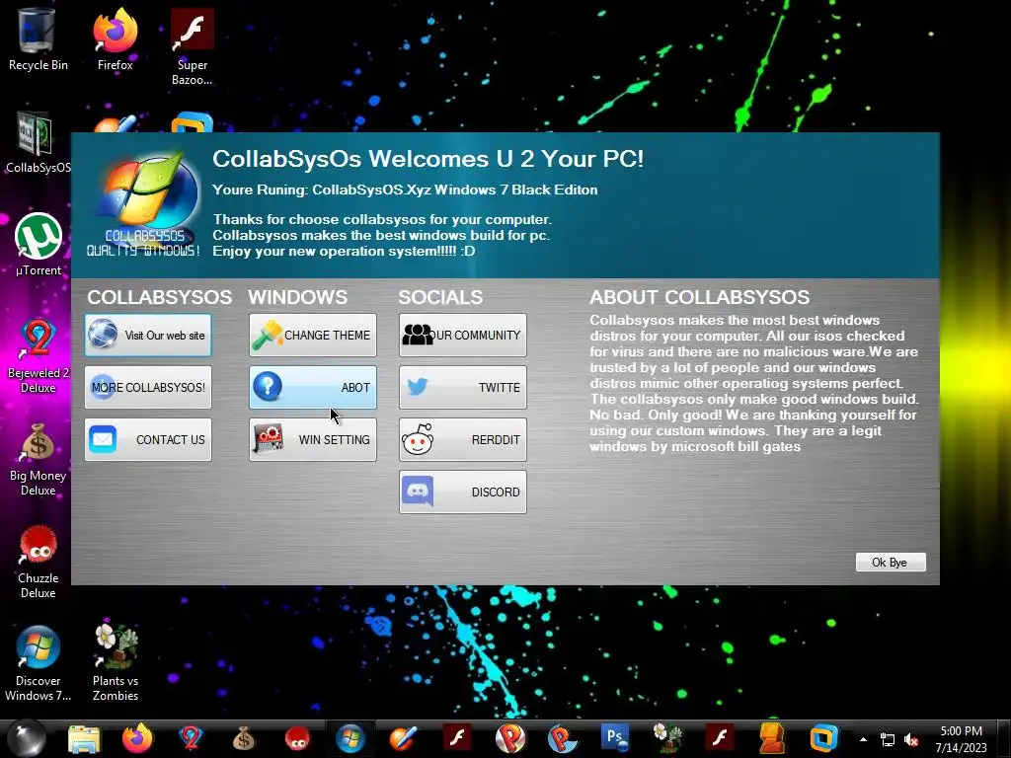The height and width of the screenshot is (758, 1011).
Task: Click the Bejeweled 2 taskbar icon
Action: coord(191,738)
